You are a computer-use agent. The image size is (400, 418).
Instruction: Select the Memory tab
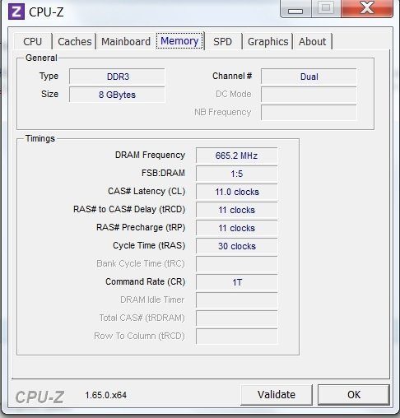tap(179, 41)
